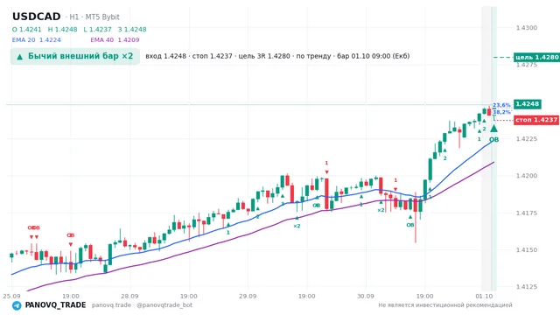Click the 29.09 date axis label
Viewport: 560px width, 315px height.
pyautogui.click(x=248, y=296)
